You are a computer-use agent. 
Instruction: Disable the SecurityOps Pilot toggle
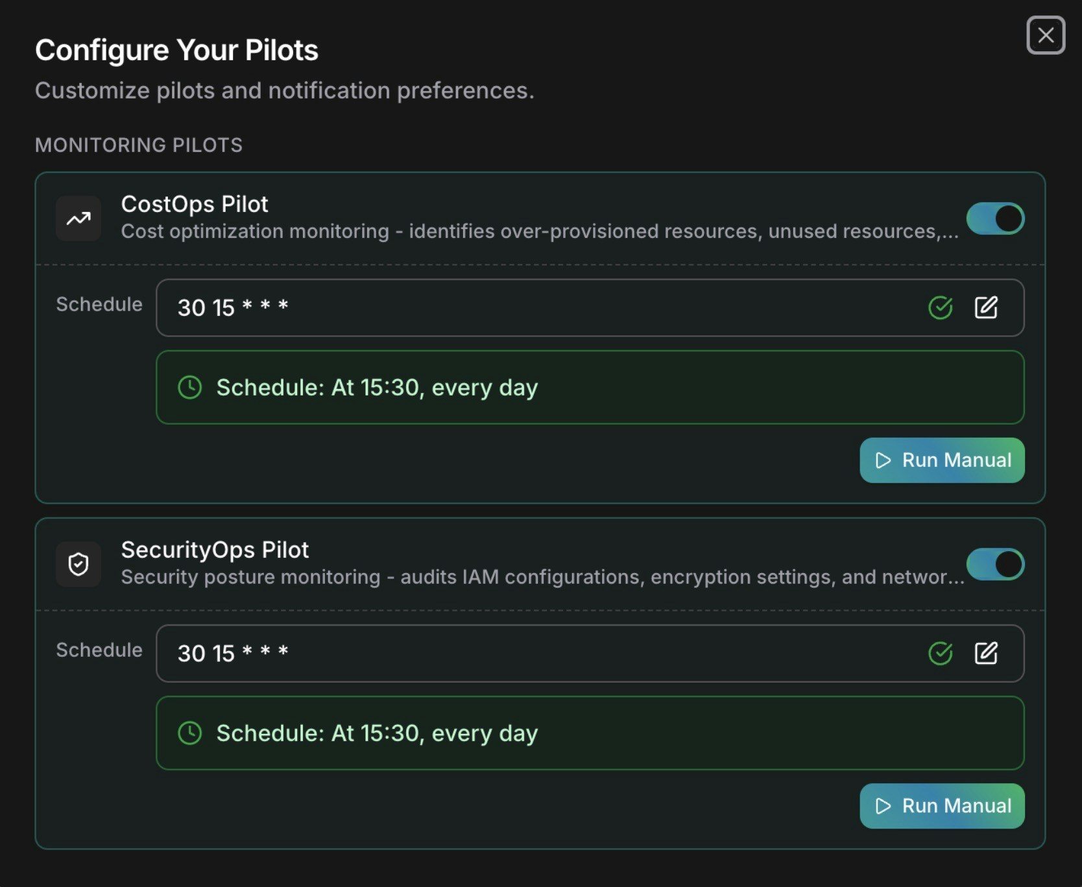(995, 564)
